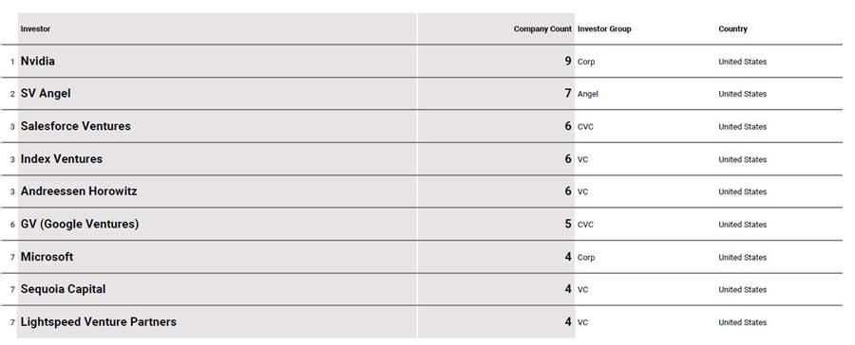
Task: Click GV's company count of 5
Action: click(x=568, y=224)
